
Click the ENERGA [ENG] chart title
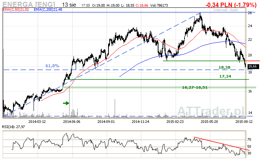pyautogui.click(x=29, y=4)
